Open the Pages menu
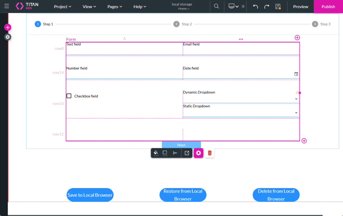 click(x=115, y=7)
